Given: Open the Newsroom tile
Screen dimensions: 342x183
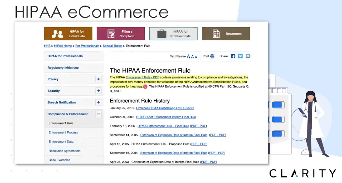Looking at the screenshot, I should pos(226,34).
